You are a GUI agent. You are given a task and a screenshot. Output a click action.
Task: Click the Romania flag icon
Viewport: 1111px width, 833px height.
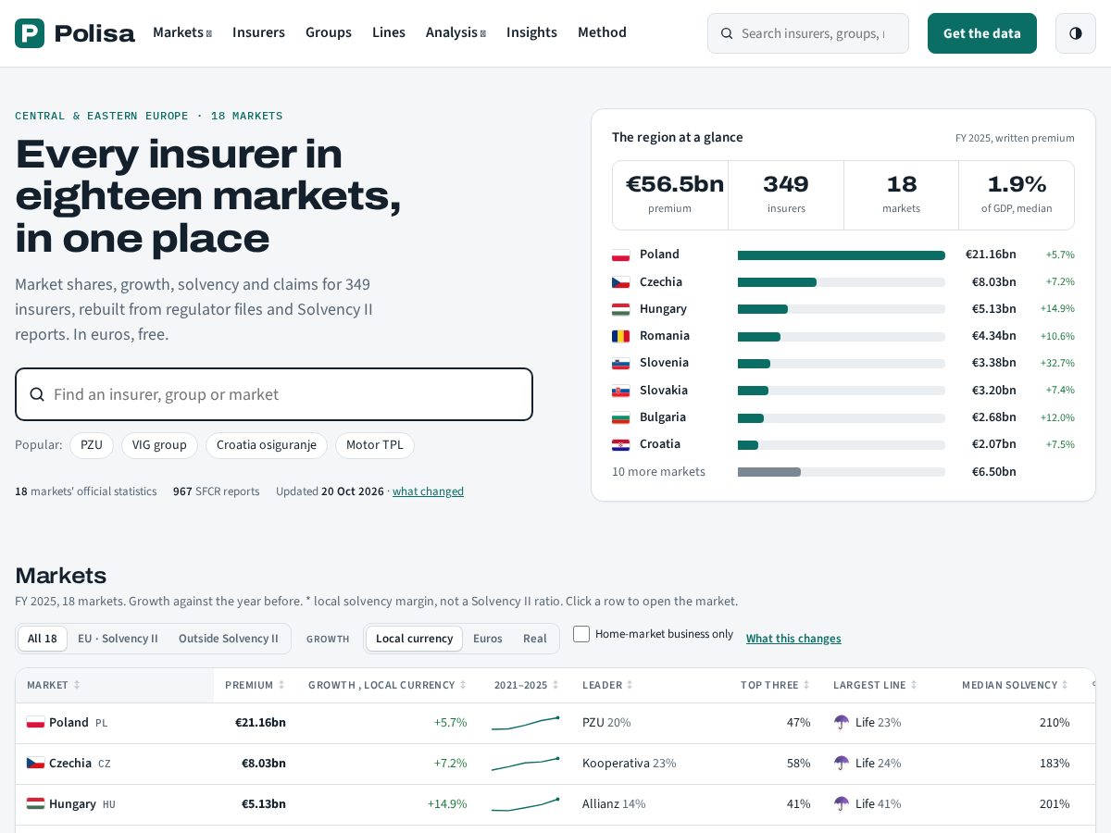620,336
